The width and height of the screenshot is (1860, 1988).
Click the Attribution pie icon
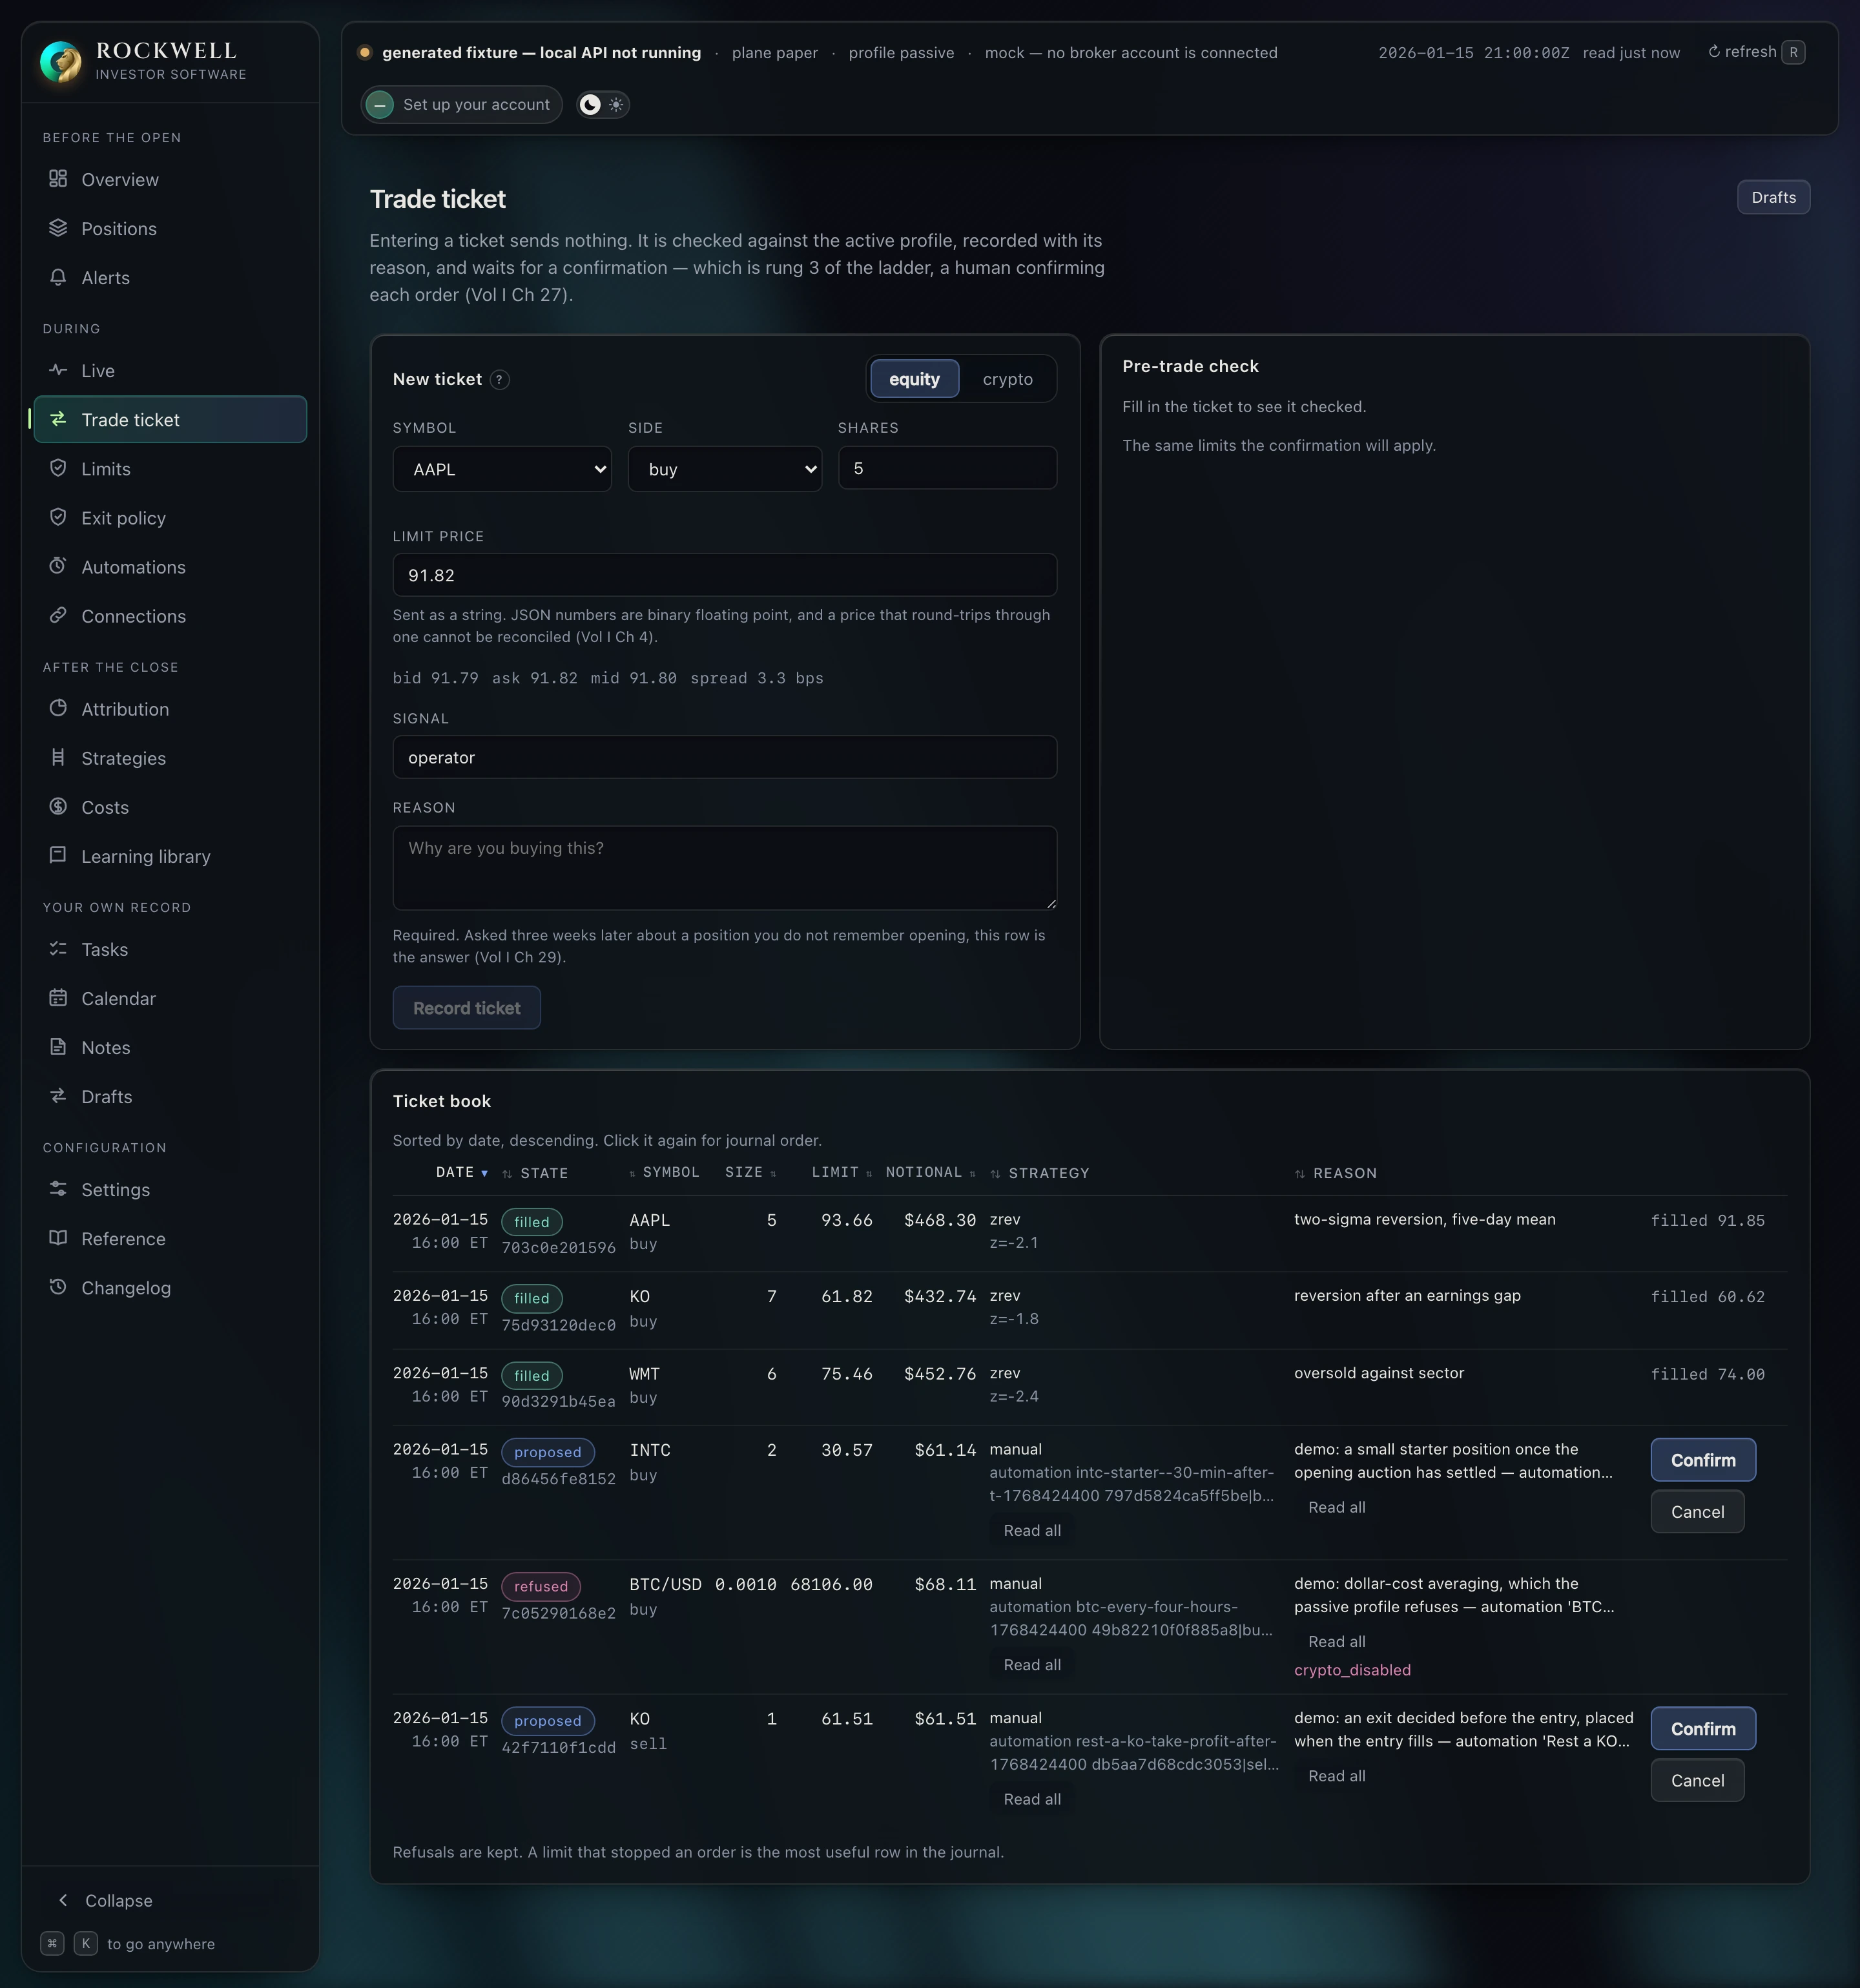(58, 707)
